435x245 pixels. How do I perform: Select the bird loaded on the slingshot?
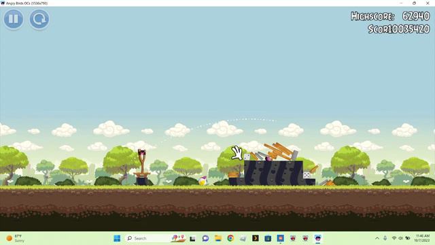[x=142, y=152]
